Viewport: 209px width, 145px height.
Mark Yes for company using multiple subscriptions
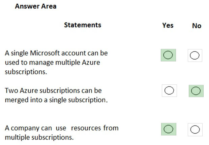pos(168,129)
